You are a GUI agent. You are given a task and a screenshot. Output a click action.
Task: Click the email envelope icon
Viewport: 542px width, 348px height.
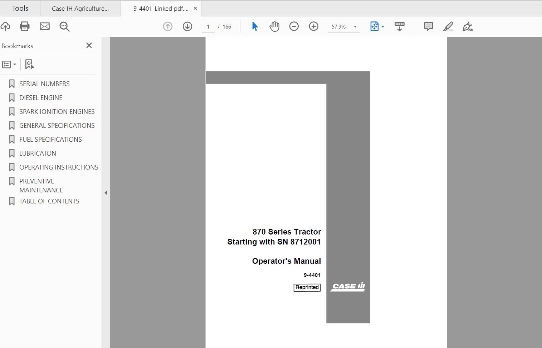tap(45, 26)
